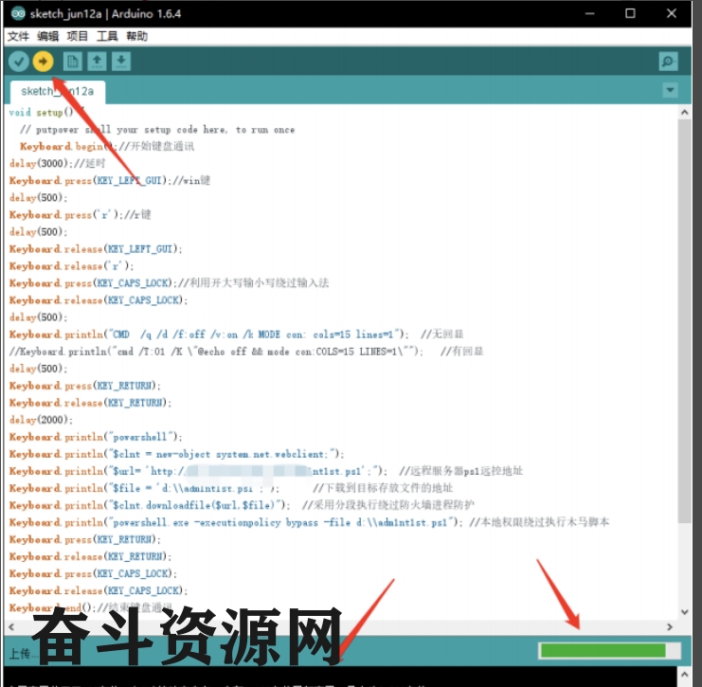Close the Arduino window

coord(671,13)
